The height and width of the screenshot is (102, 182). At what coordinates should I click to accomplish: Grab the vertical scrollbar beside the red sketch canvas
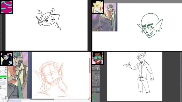click(x=90, y=66)
